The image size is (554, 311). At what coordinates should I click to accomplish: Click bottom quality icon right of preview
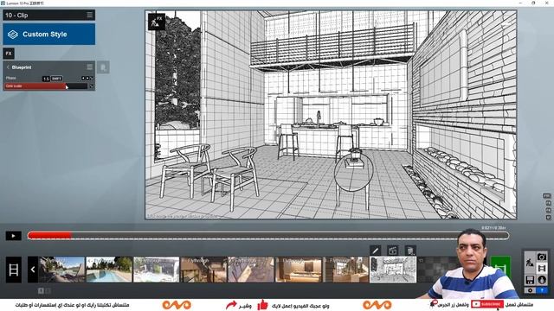pyautogui.click(x=548, y=218)
